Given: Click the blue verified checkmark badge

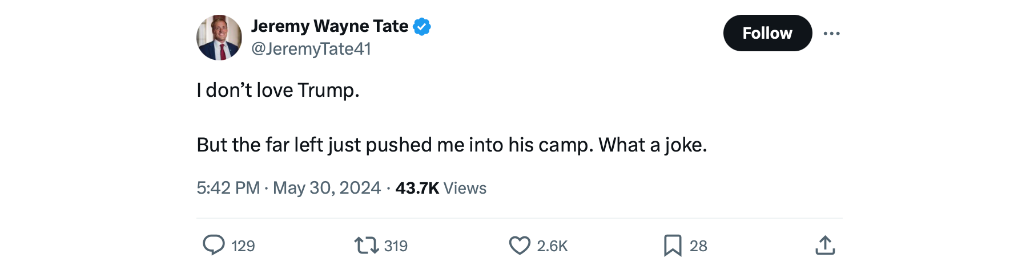Looking at the screenshot, I should click(422, 26).
